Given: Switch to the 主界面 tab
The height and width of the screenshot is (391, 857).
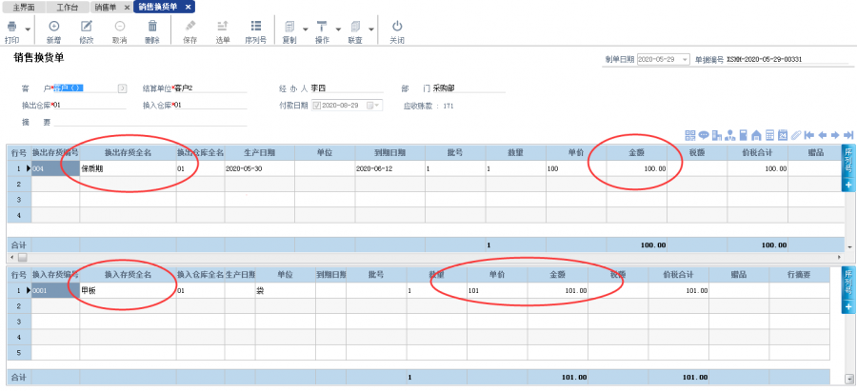Looking at the screenshot, I should pyautogui.click(x=24, y=7).
